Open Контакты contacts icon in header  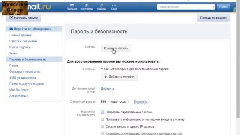click(x=87, y=7)
